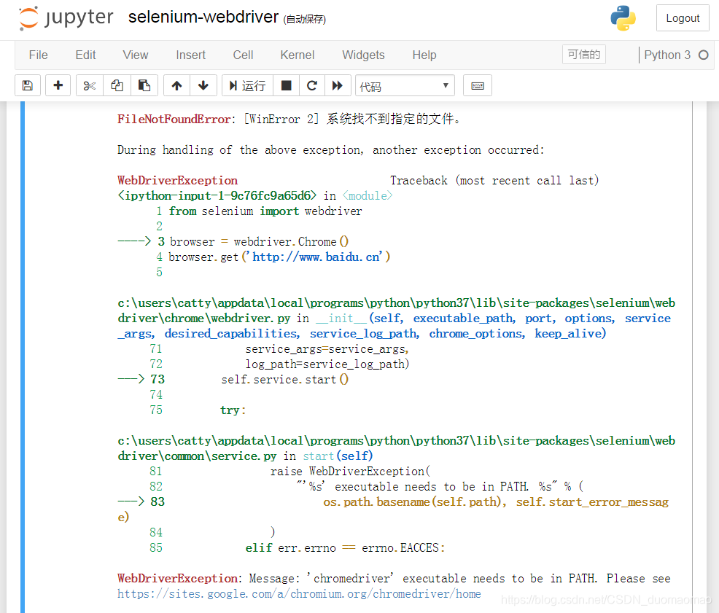Open the chromedriver home link

click(x=299, y=594)
